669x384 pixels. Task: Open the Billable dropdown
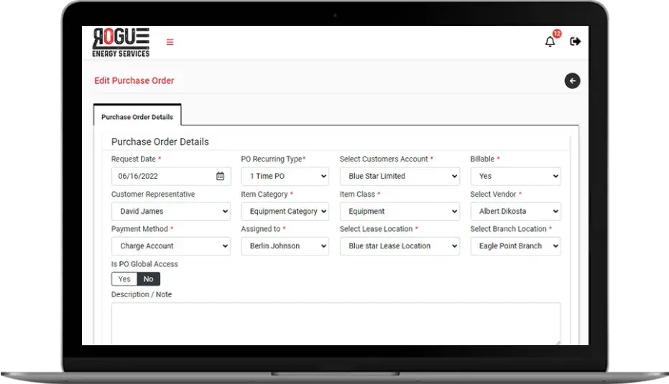pyautogui.click(x=515, y=176)
